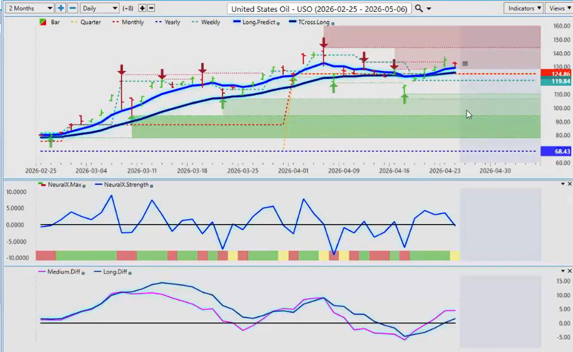Click the Bar legend red-green icon
The height and width of the screenshot is (352, 573).
click(x=43, y=22)
